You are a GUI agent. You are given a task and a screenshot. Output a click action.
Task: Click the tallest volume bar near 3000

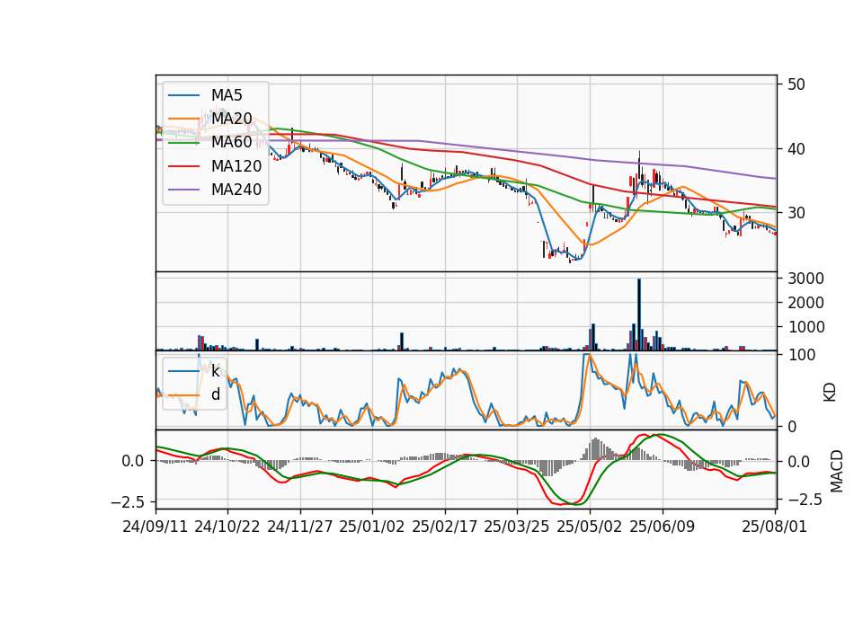tap(639, 314)
